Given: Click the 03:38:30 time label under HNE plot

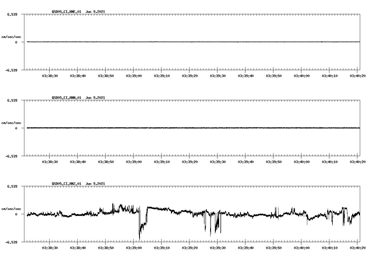Looking at the screenshot, I should [50, 76].
